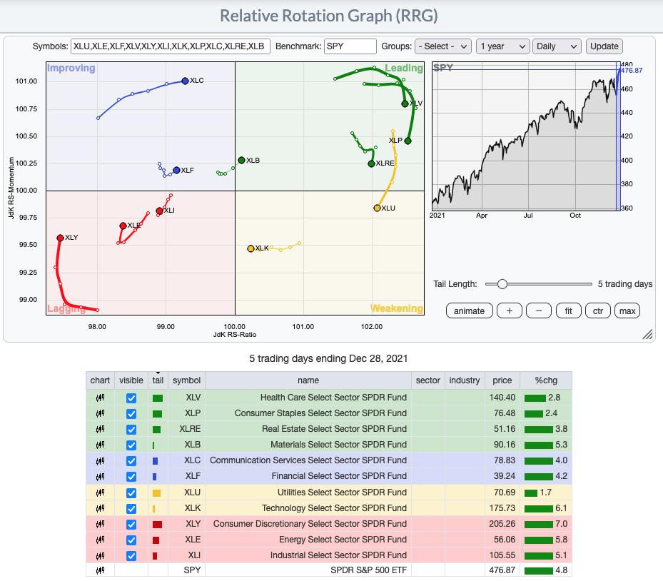Open the chart icon for XLV row
This screenshot has width=663, height=581.
point(100,398)
